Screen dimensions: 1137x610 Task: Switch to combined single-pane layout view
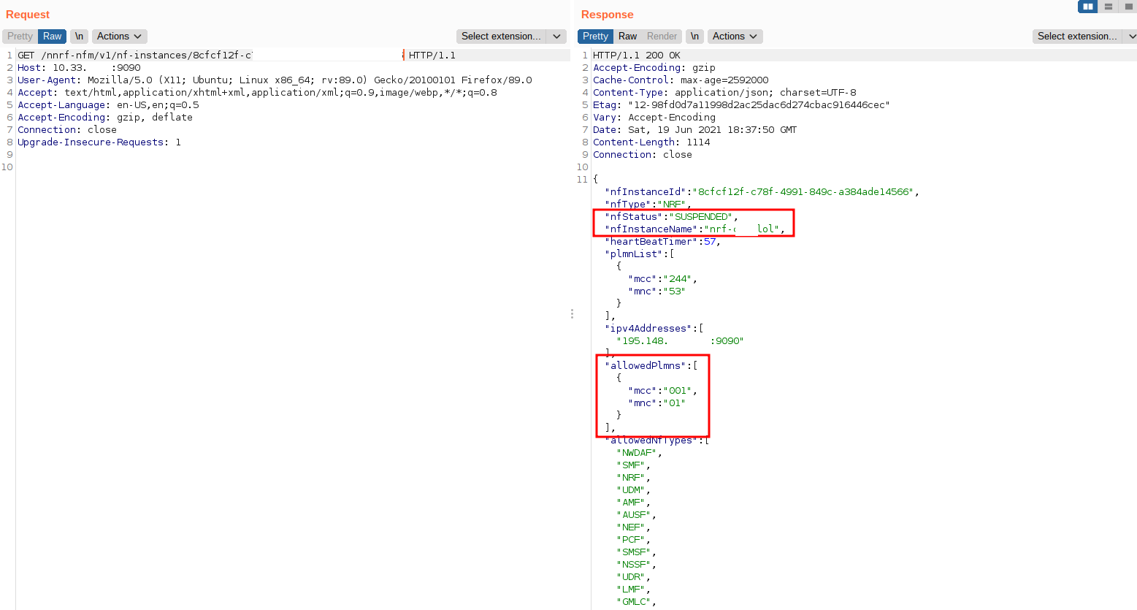[1128, 7]
